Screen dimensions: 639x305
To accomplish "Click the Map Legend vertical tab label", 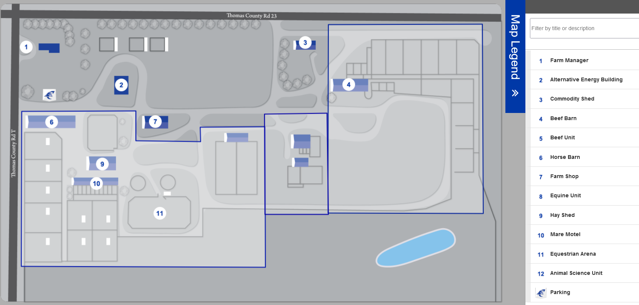I will pyautogui.click(x=515, y=47).
